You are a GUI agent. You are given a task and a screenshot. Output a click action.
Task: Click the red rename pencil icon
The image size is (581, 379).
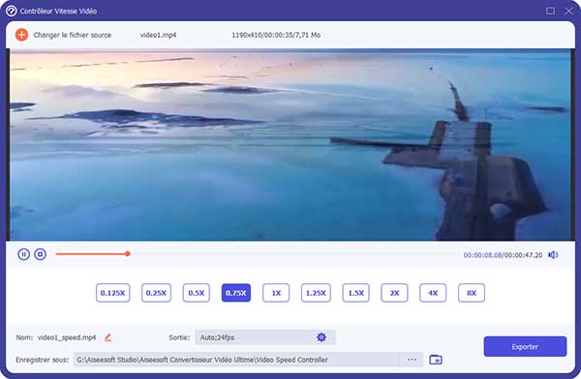coord(107,337)
